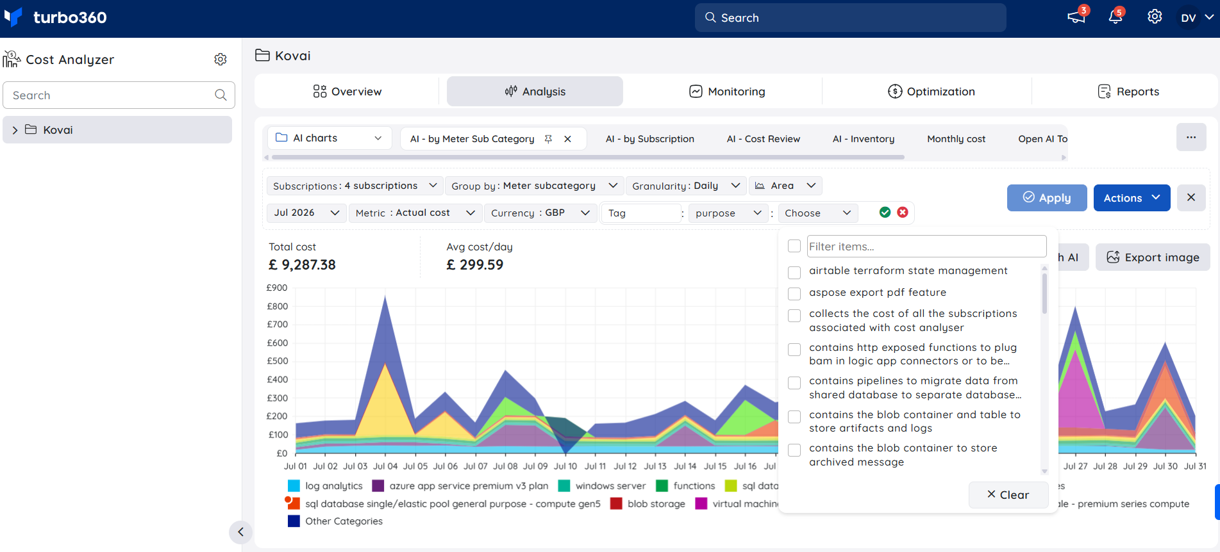Toggle the windows server legend swatch
Screen dimensions: 1220x552
click(x=564, y=486)
